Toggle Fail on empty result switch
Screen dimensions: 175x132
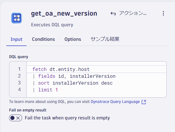click(x=16, y=118)
